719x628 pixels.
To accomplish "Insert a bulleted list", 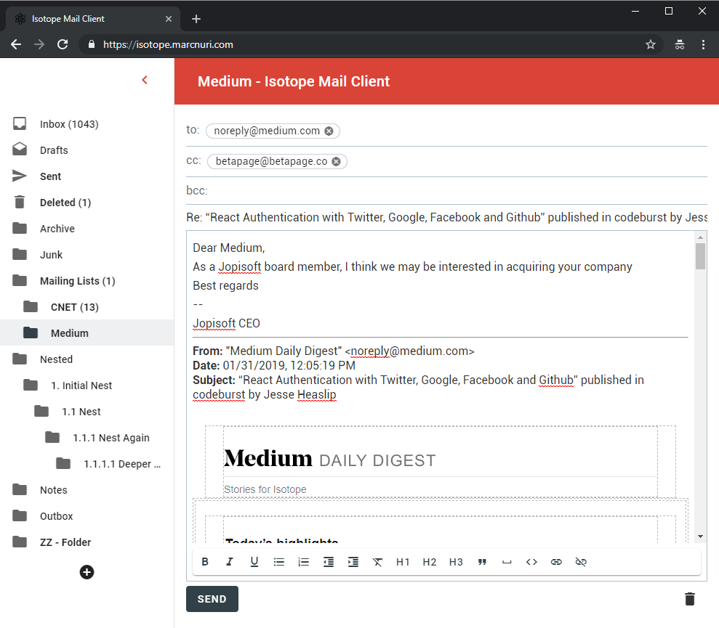I will click(278, 562).
